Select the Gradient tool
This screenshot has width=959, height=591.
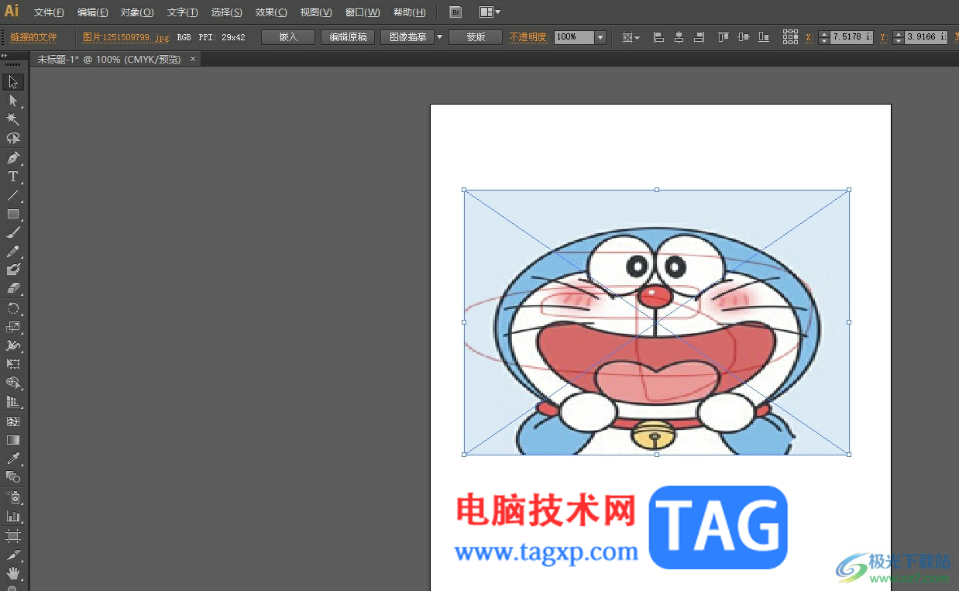pos(13,440)
